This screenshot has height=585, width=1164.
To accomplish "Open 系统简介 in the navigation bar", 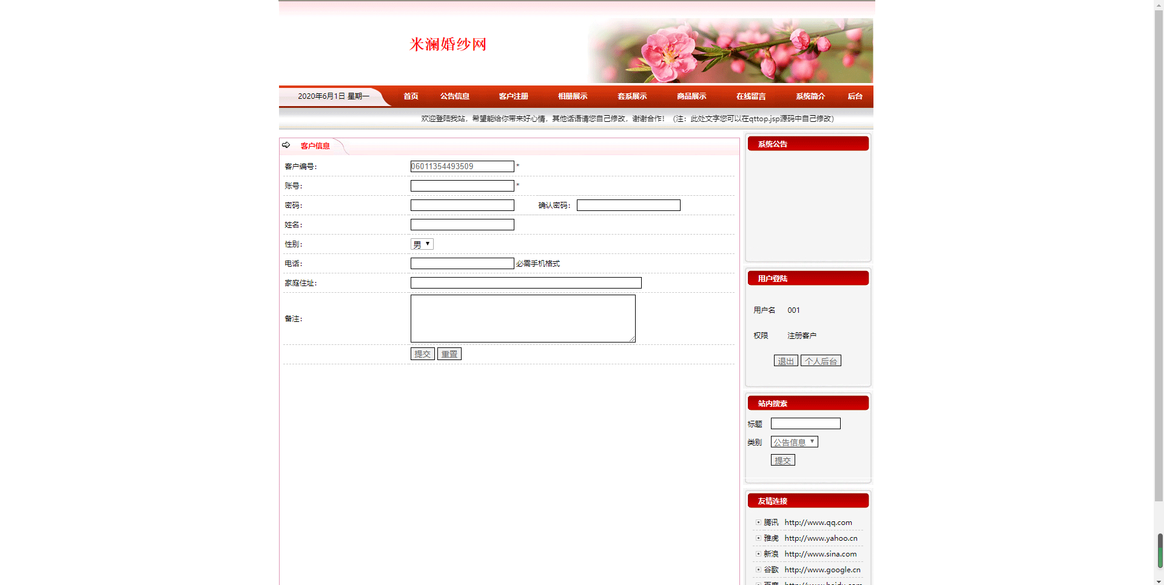I will pos(810,96).
